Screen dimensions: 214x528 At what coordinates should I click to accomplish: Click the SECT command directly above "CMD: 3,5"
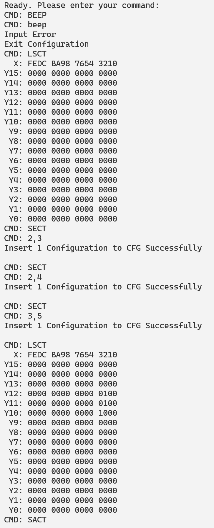(25, 306)
